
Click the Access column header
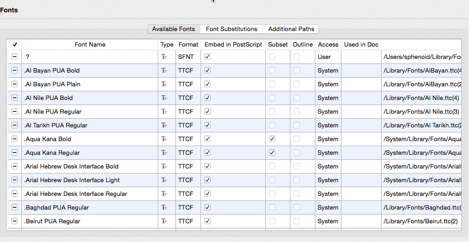pyautogui.click(x=328, y=44)
